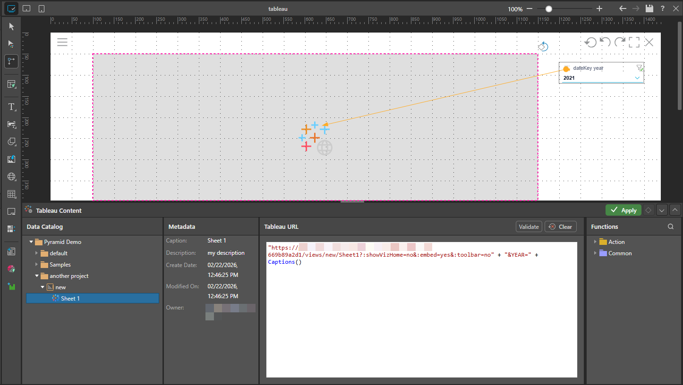Click the Apply button
683x385 pixels.
point(623,210)
